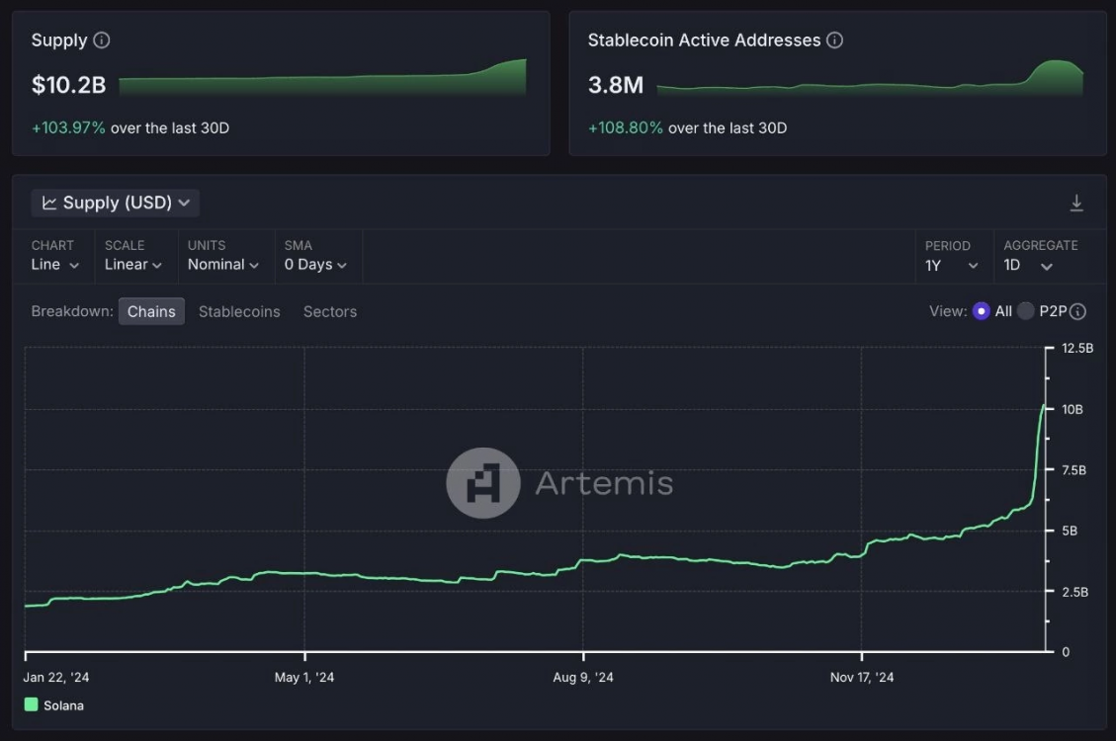Viewport: 1116px width, 741px height.
Task: Open the Supply (USD) metric dropdown
Action: point(116,203)
